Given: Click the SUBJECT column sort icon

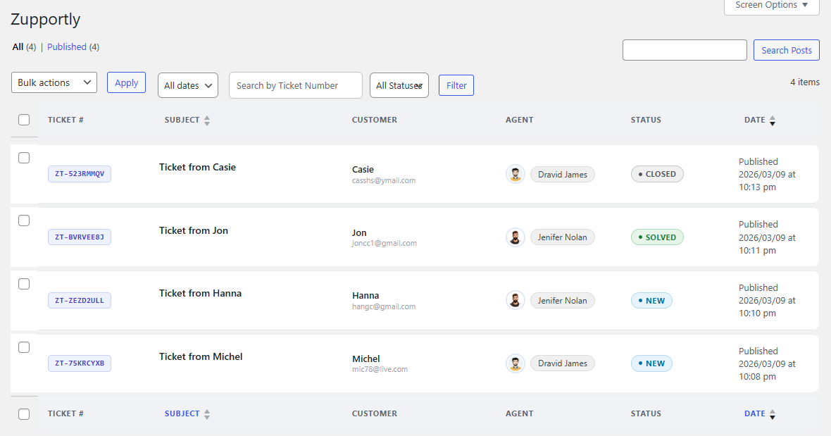Looking at the screenshot, I should (207, 120).
